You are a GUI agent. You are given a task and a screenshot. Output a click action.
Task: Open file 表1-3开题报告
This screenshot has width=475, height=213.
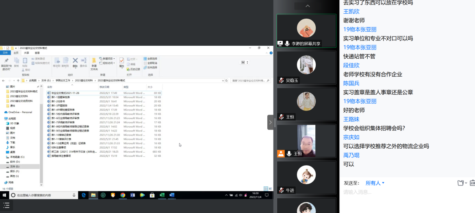tap(59, 106)
